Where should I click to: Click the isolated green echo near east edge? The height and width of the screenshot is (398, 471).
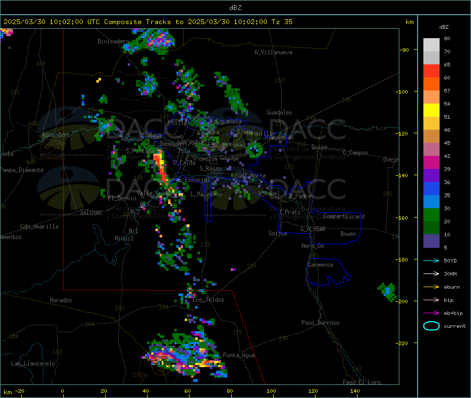[x=387, y=292]
